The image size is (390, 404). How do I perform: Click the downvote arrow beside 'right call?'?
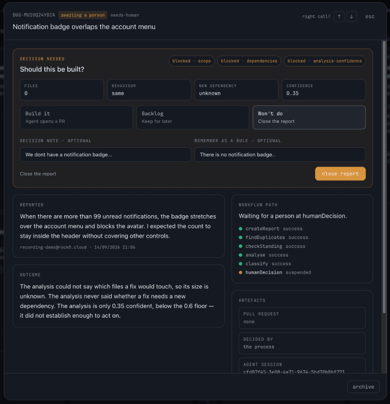[352, 16]
